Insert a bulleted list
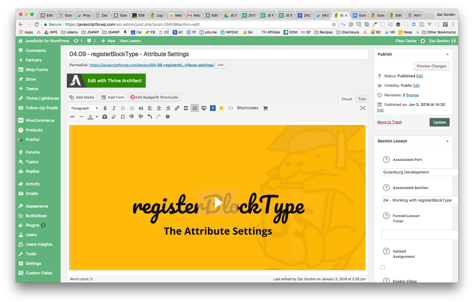The width and height of the screenshot is (474, 305). tap(123, 108)
